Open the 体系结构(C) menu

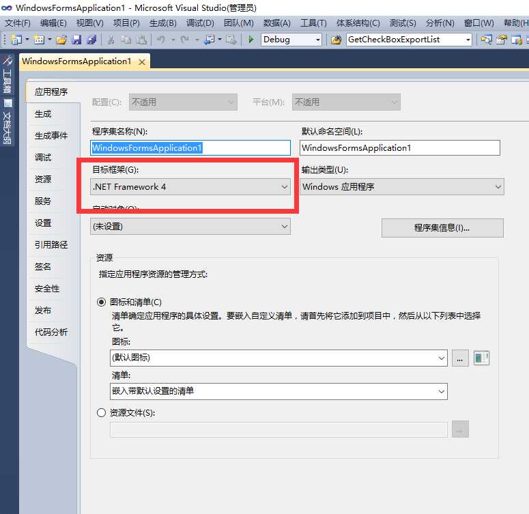(x=358, y=23)
